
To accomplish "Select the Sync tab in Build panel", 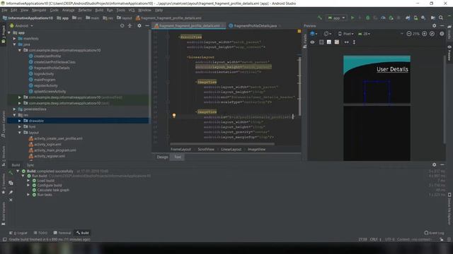I will click(30, 165).
